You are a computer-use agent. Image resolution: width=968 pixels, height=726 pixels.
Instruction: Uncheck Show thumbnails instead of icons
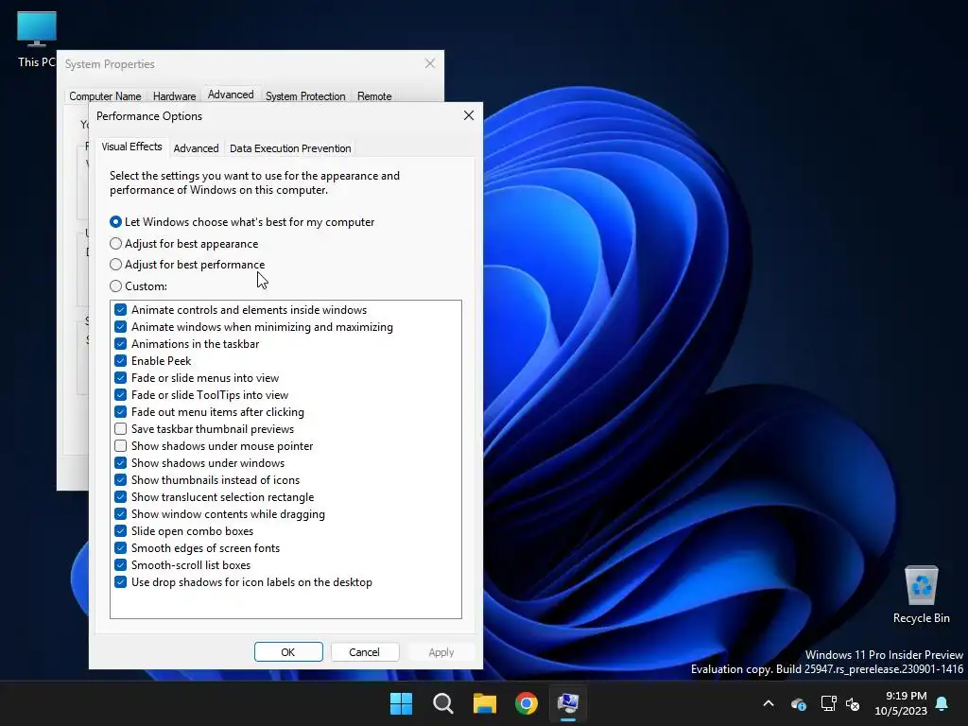click(120, 479)
